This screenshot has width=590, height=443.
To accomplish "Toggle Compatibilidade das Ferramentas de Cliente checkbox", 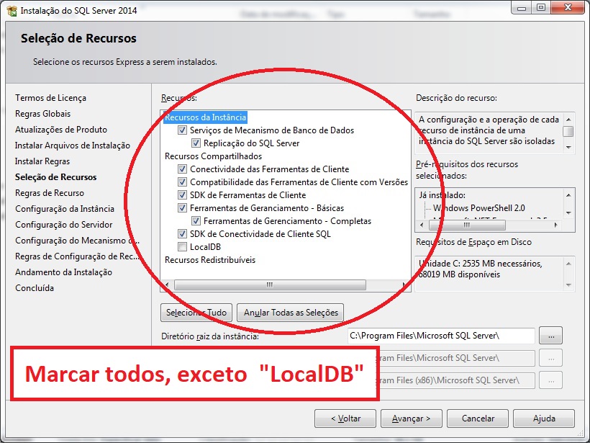I will point(182,182).
